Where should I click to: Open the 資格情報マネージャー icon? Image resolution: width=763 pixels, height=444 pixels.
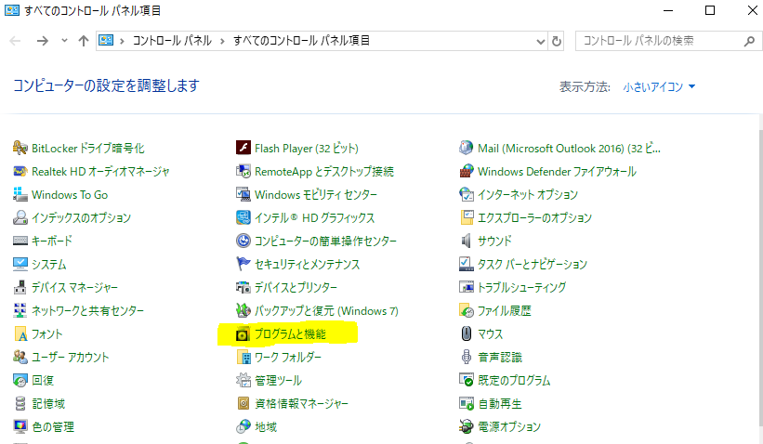[x=243, y=404]
